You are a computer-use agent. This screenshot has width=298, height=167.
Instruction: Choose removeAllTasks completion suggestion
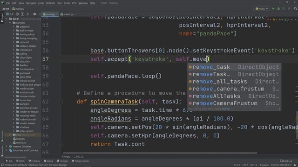click(234, 96)
